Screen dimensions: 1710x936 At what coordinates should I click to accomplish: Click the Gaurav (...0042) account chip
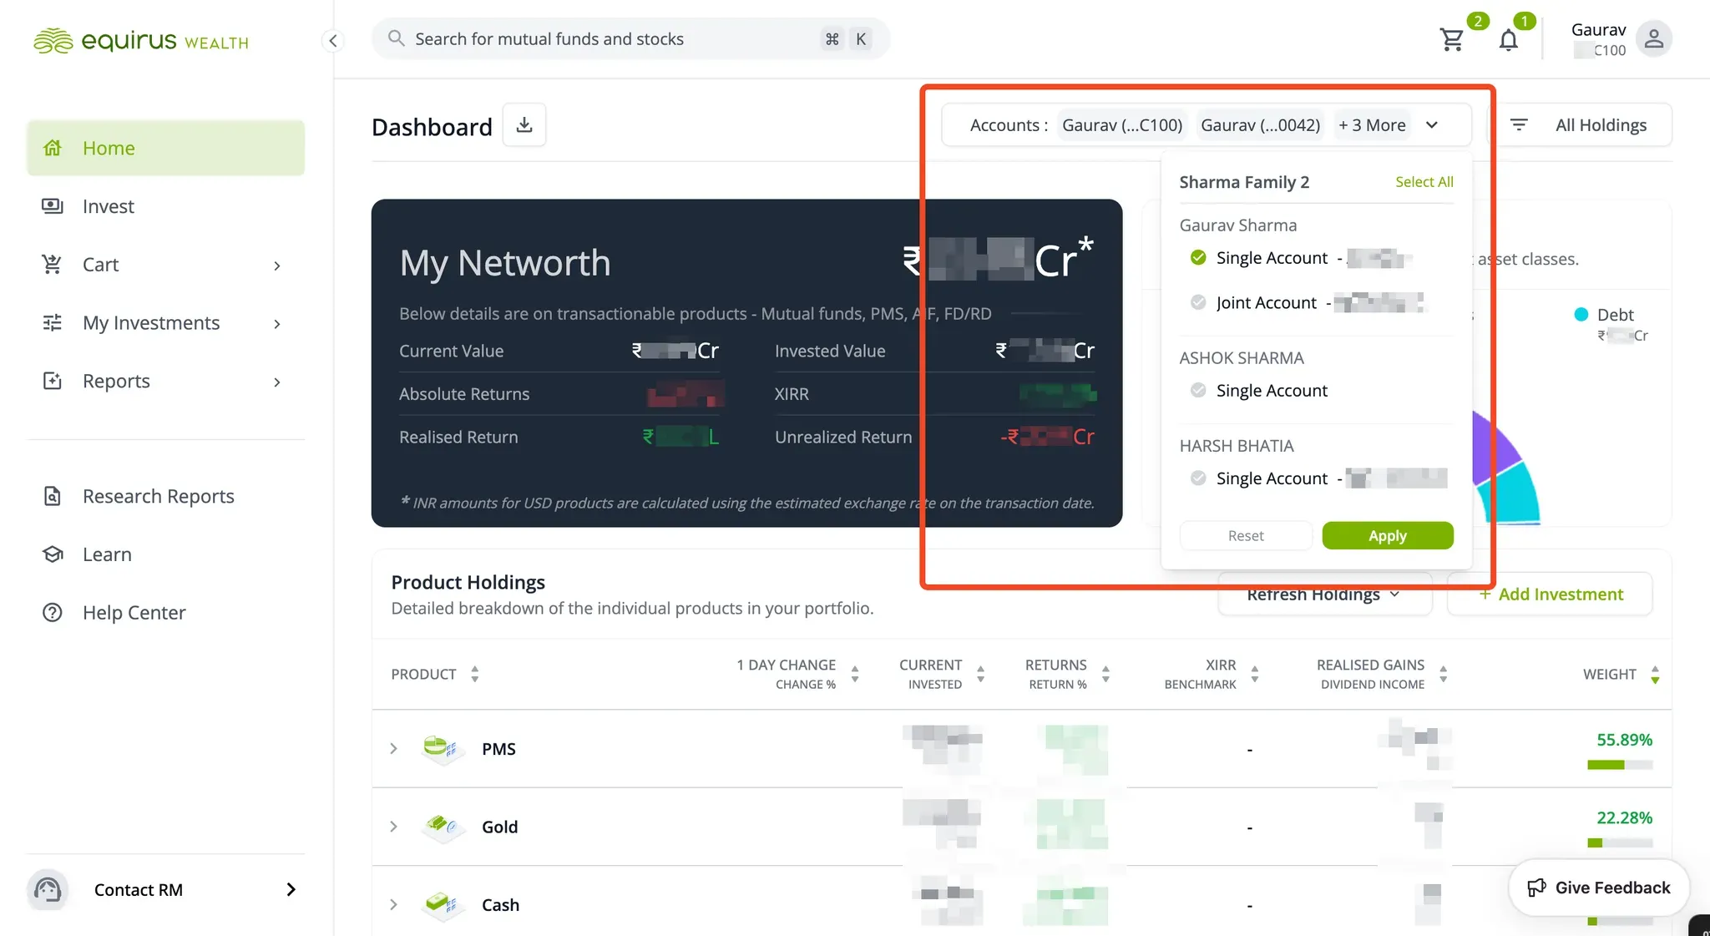[1261, 125]
